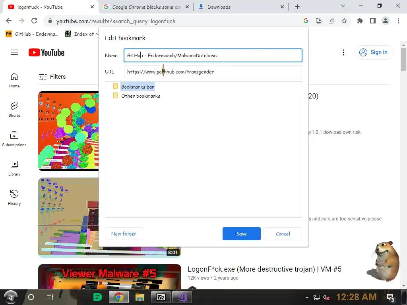Close the Google Chrome blocks tab
The height and width of the screenshot is (305, 407).
[187, 7]
